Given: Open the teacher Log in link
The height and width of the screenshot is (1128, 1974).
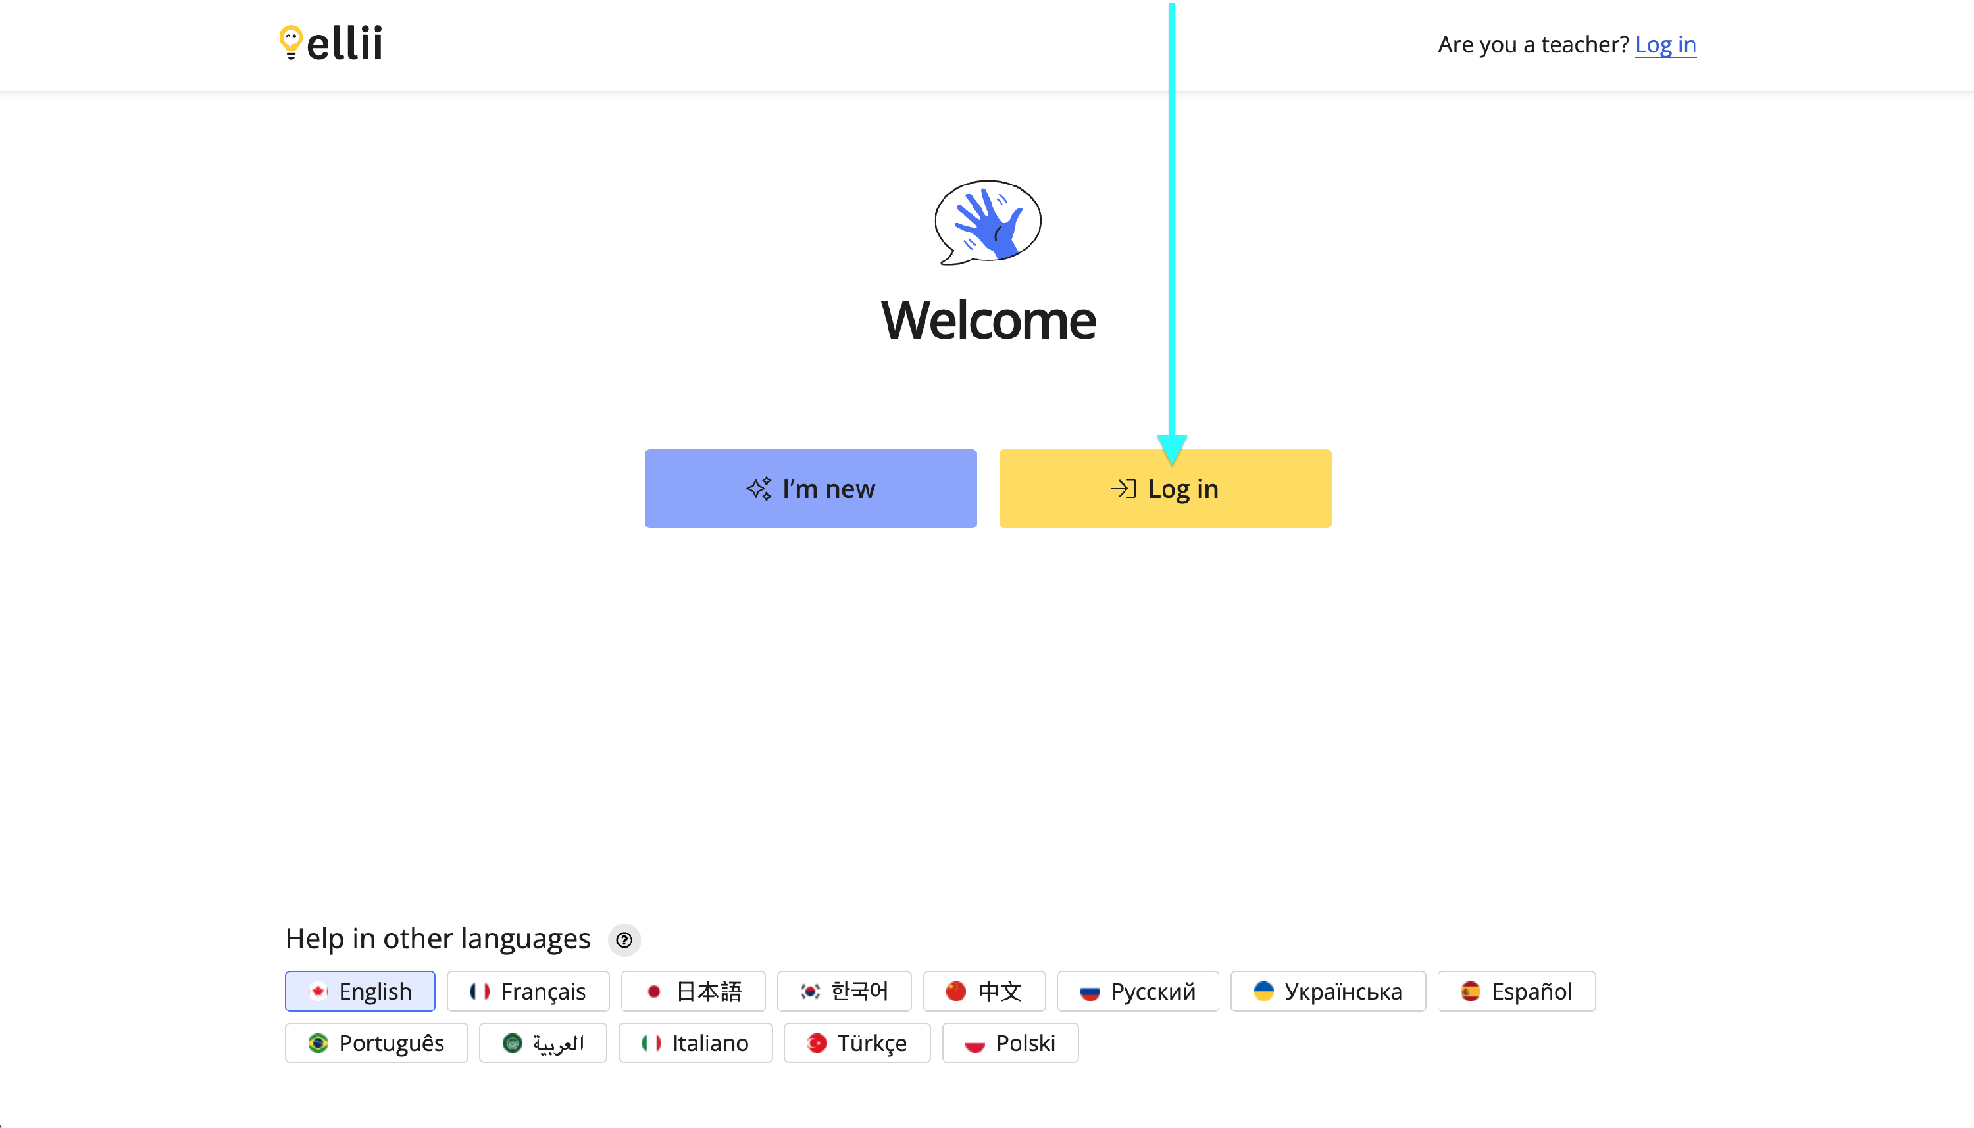Looking at the screenshot, I should [1665, 45].
